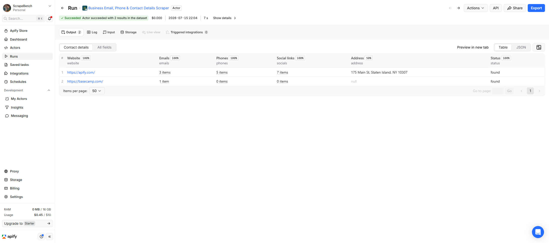Expand '7 items' social links cell
The image size is (549, 243).
pyautogui.click(x=282, y=72)
